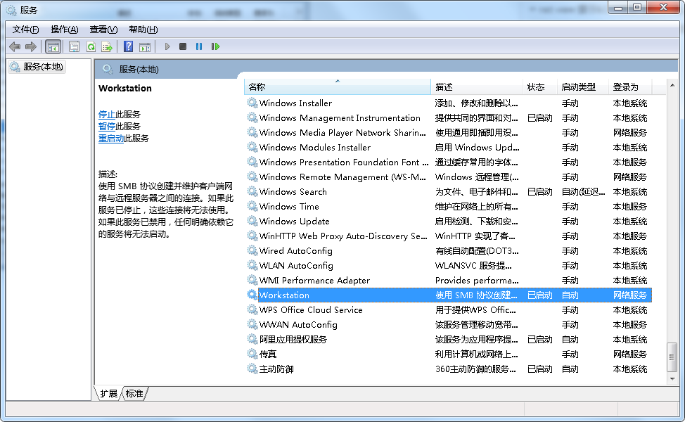Click the Pause service toolbar icon
685x422 pixels.
point(199,46)
